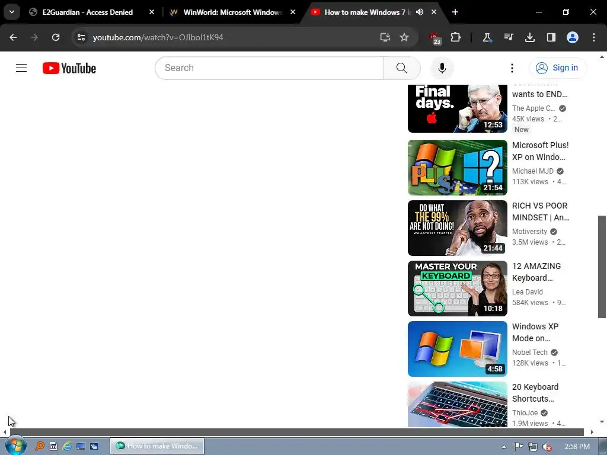Open Action Center flag tray icon
Viewport: 607px width, 455px height.
[518, 447]
